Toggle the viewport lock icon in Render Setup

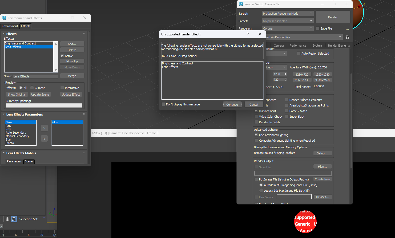point(347,37)
